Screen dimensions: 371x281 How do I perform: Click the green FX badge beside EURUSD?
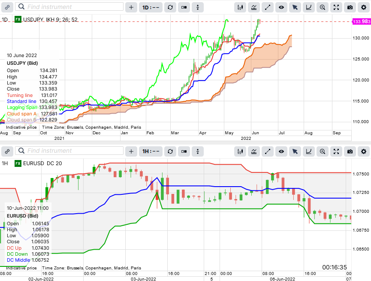tap(18, 163)
